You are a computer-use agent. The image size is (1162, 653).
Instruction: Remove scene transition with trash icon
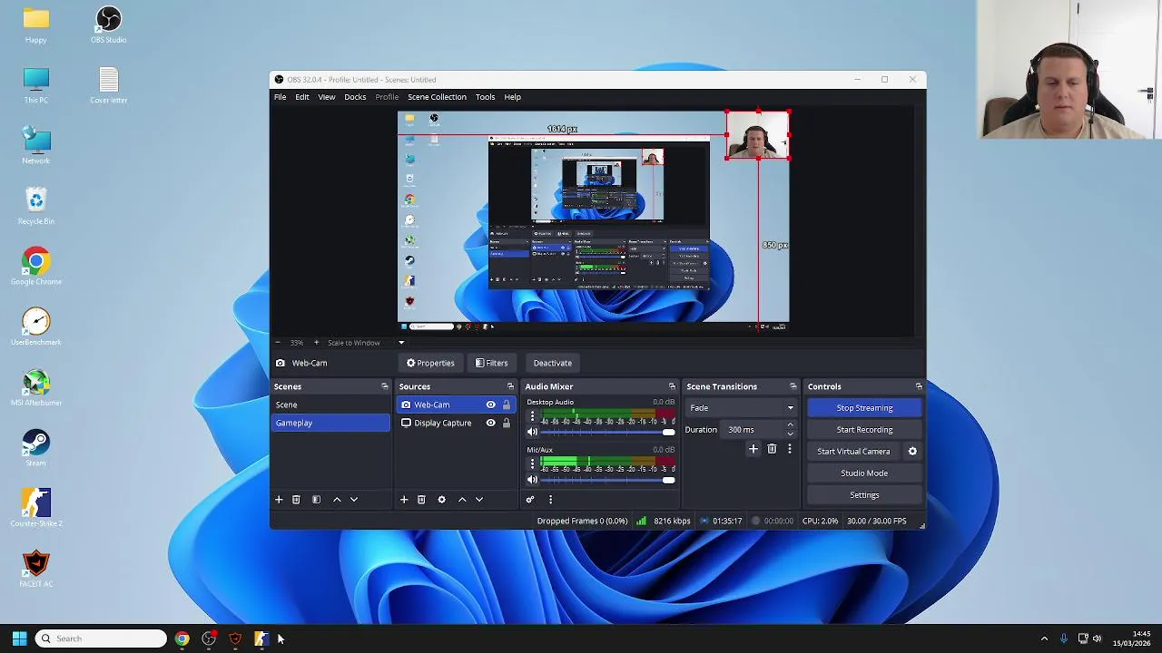[772, 449]
